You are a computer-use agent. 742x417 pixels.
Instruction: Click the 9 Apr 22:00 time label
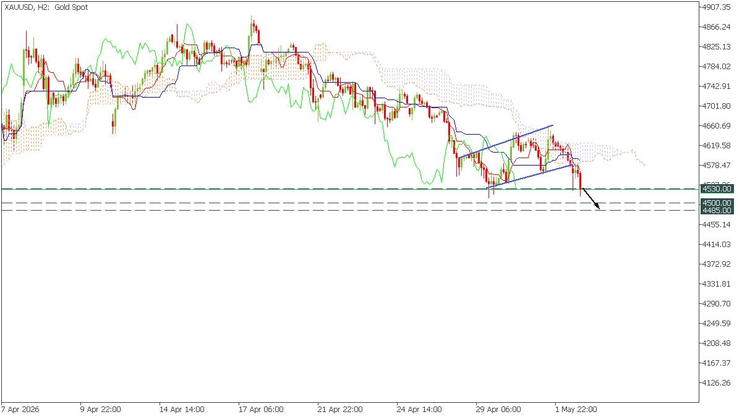[x=101, y=409]
